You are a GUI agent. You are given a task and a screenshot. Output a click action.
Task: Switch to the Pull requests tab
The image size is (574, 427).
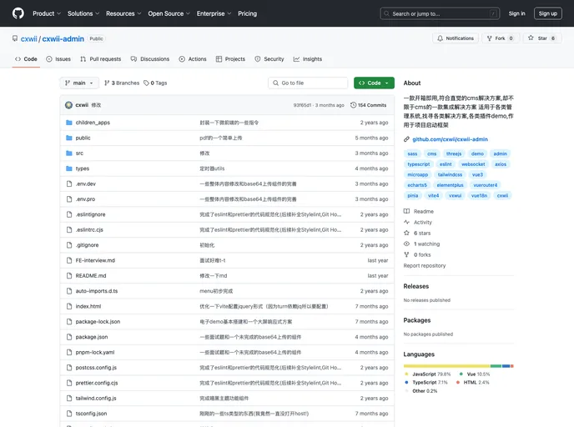coord(101,59)
